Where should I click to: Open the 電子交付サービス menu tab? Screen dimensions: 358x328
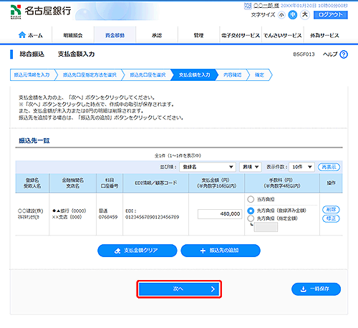coord(241,35)
